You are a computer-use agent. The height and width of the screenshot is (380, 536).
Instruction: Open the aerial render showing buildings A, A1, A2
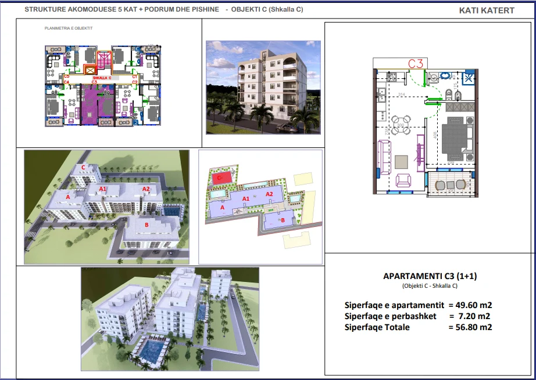[x=106, y=207]
